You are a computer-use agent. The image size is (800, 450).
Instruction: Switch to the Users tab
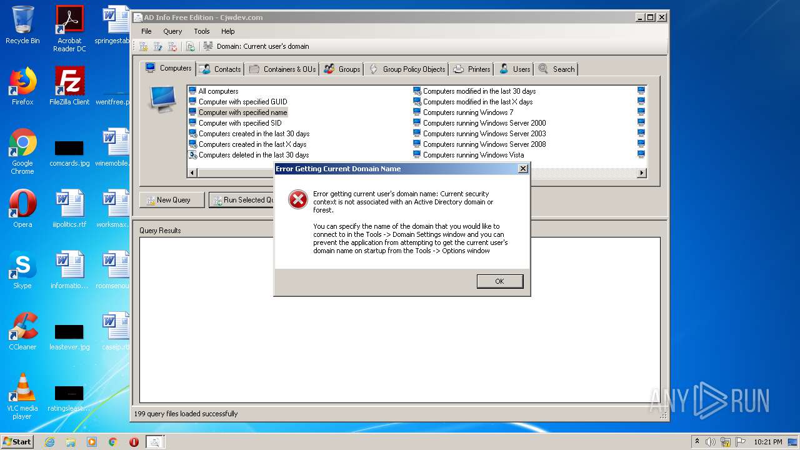pos(514,69)
